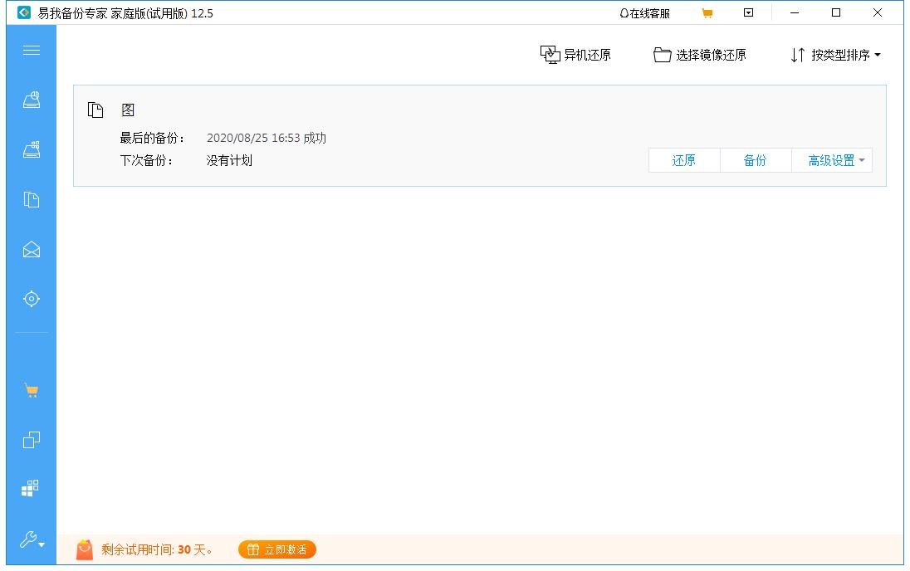This screenshot has width=910, height=571.
Task: Open the clone feature in the sidebar
Action: pos(31,438)
